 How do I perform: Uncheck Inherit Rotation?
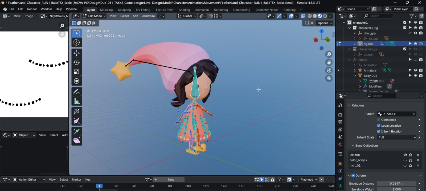(379, 132)
